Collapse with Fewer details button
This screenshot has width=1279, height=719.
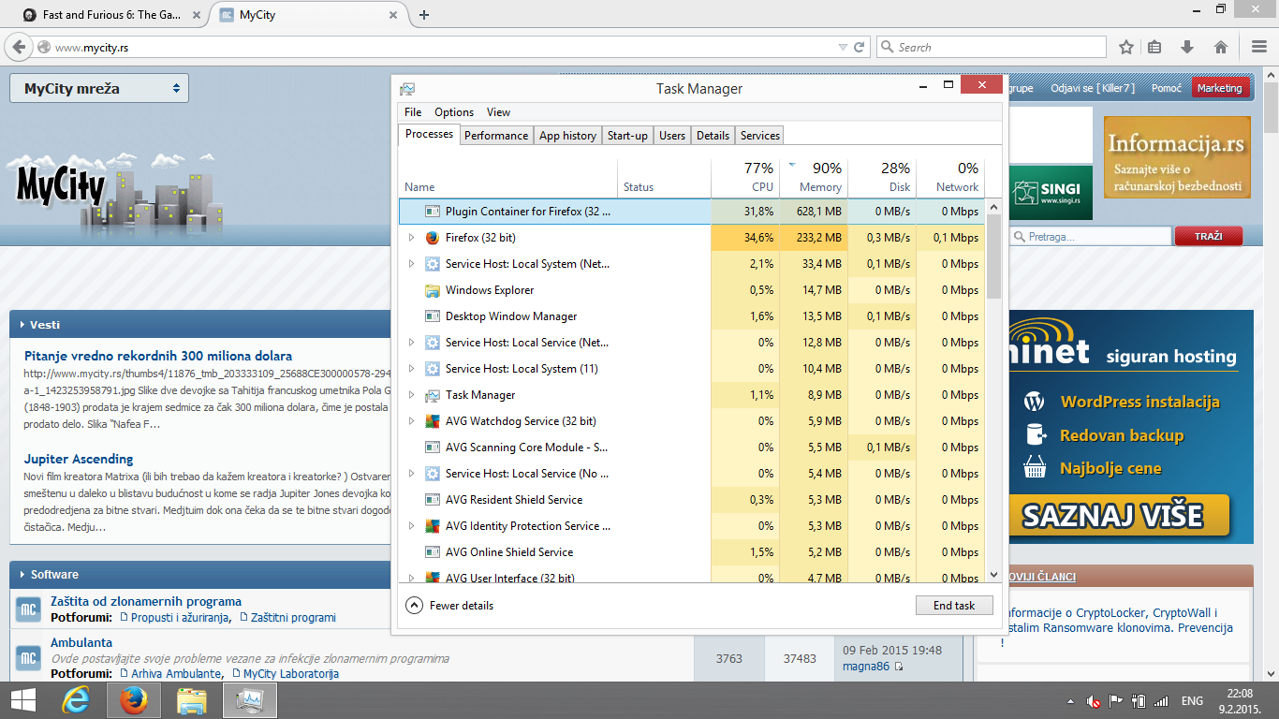(x=449, y=606)
